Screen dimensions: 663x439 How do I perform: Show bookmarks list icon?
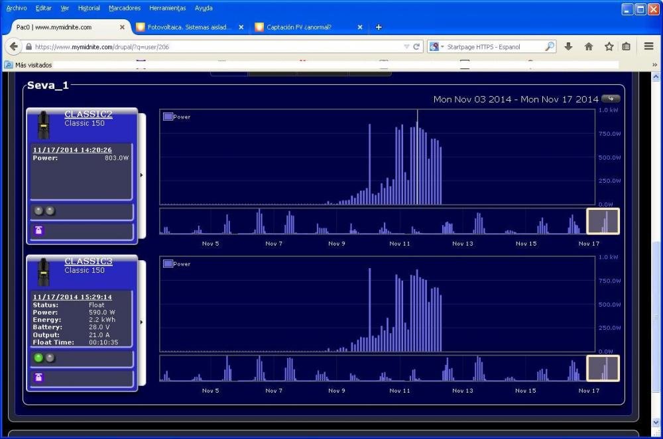click(x=627, y=46)
